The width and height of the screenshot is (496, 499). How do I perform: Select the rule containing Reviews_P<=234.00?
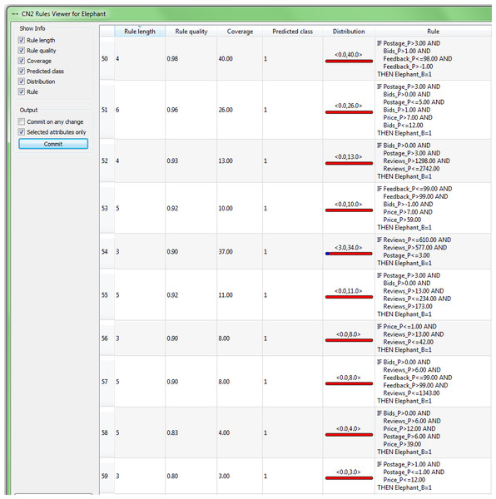click(433, 294)
